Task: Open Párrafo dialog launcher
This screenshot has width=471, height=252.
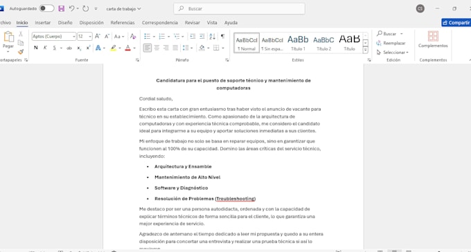Action: 226,60
